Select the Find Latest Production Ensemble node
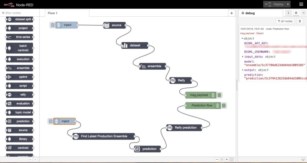307x163 pixels. (104, 136)
